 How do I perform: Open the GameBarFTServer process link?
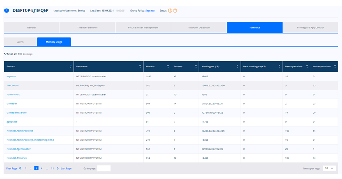tap(17, 113)
